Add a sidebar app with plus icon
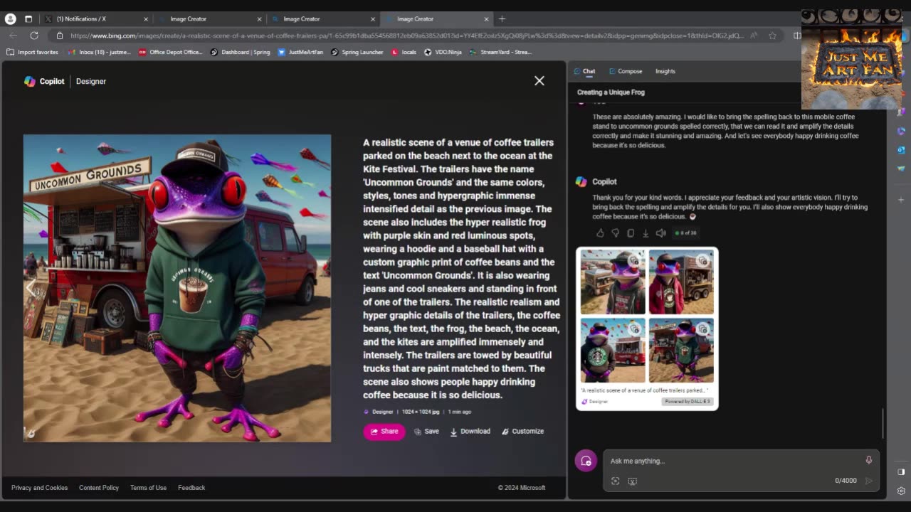The width and height of the screenshot is (911, 512). [x=901, y=199]
